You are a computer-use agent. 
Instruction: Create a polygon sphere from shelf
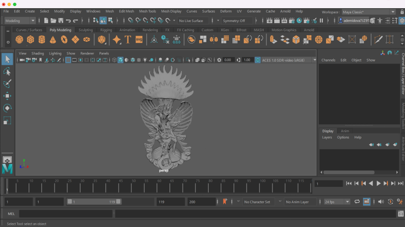pos(19,40)
